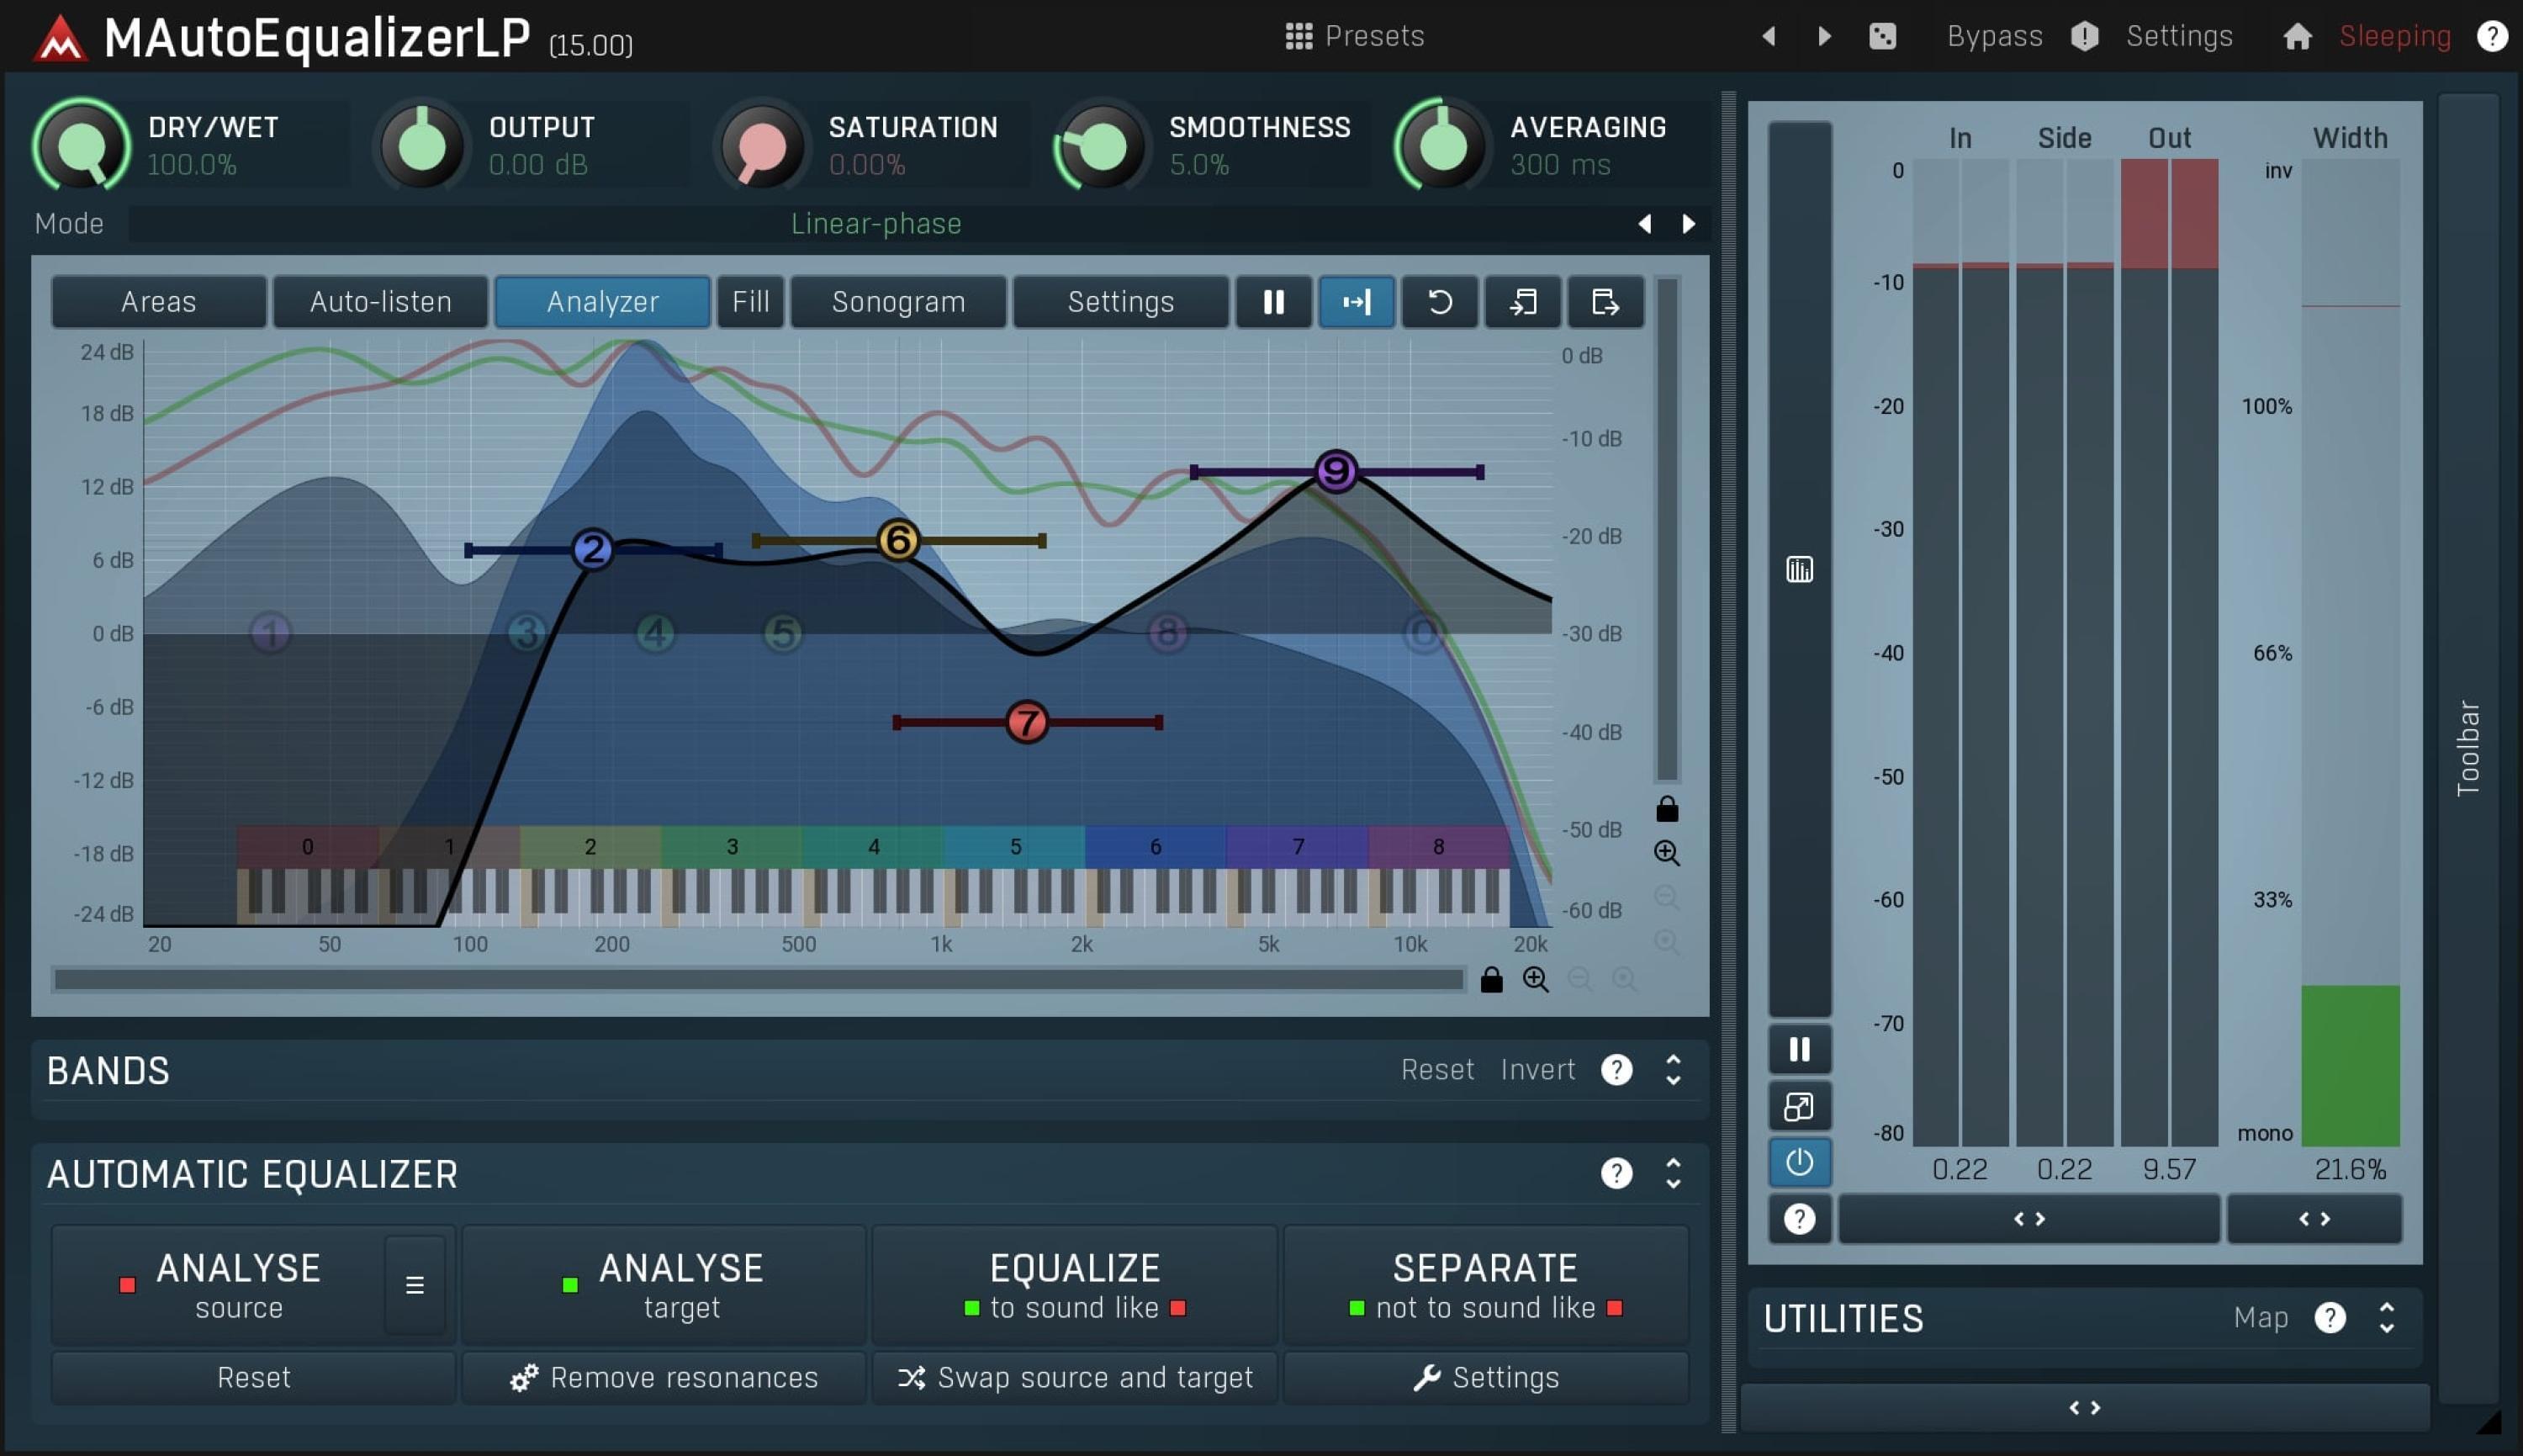This screenshot has width=2523, height=1456.
Task: Click the lock icon beside the zoom controls
Action: coord(1490,980)
